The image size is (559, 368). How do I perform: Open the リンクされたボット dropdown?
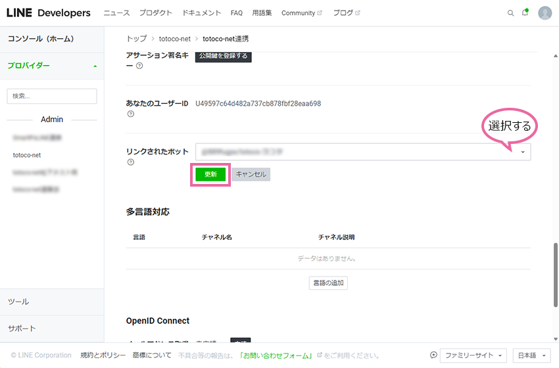pos(363,152)
